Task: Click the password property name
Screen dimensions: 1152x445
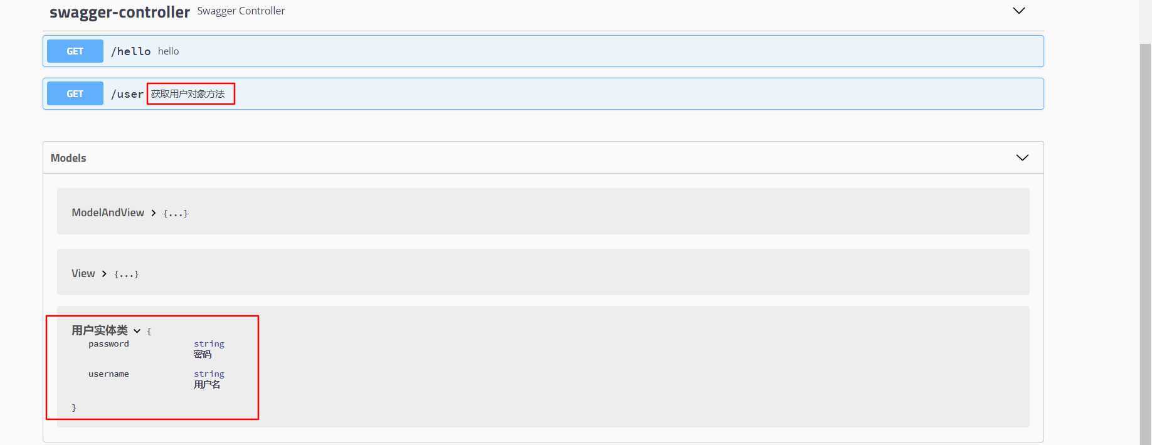Action: 108,344
